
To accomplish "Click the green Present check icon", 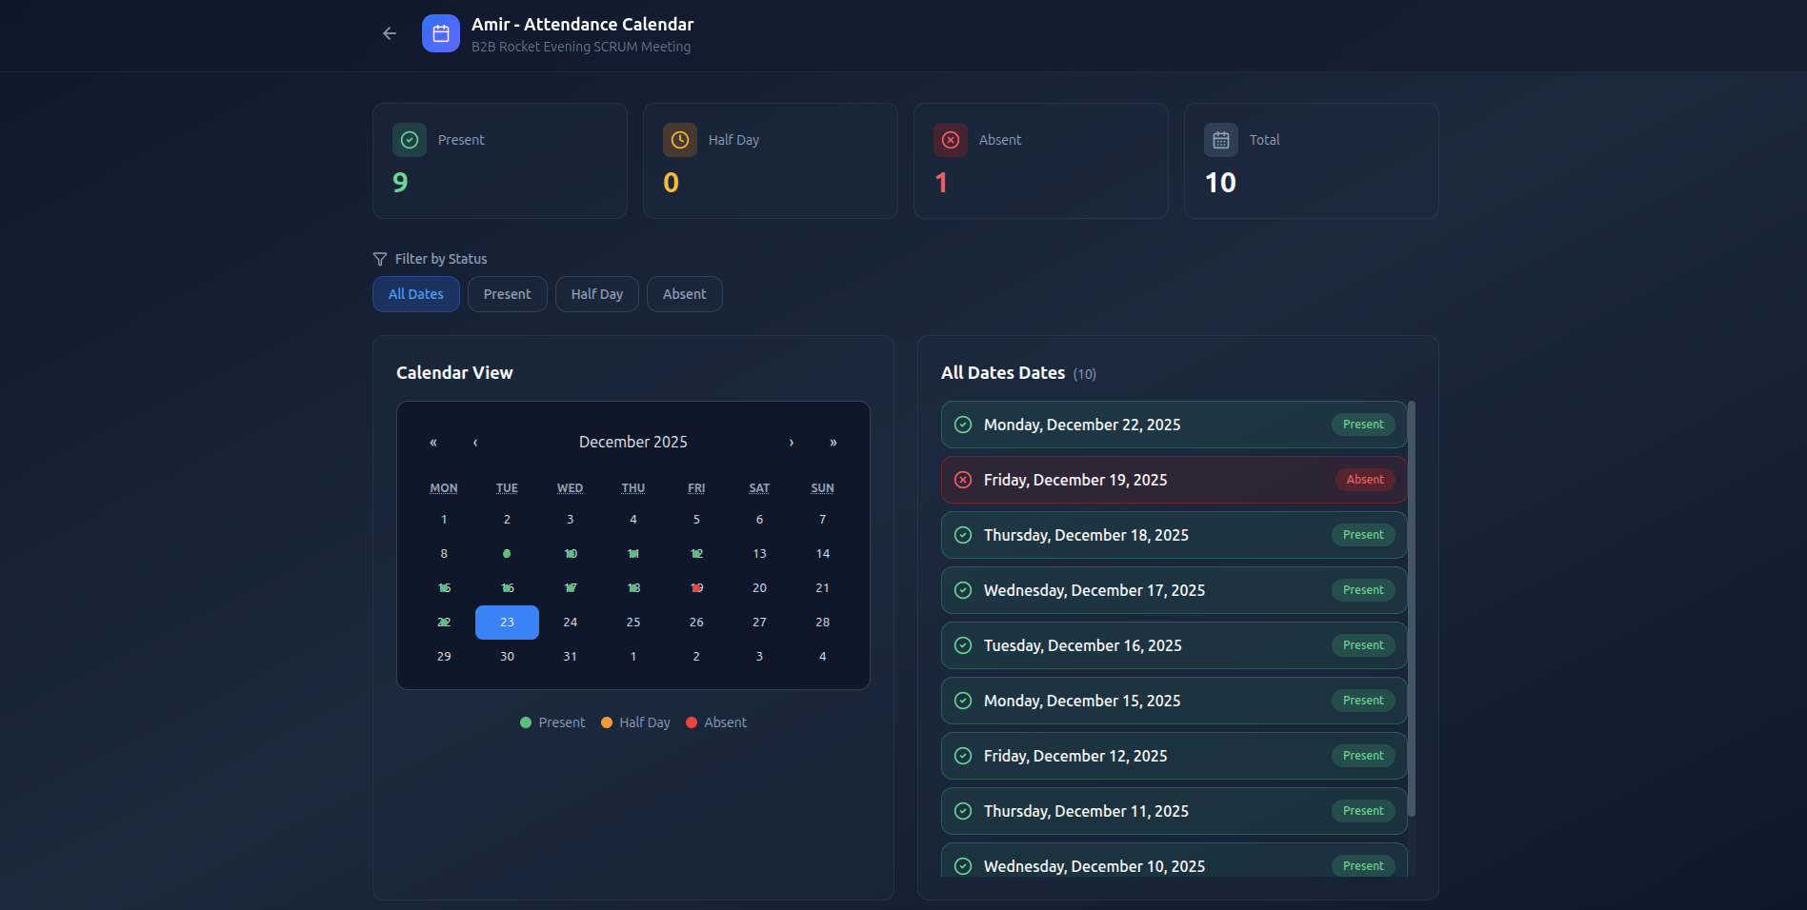I will [409, 140].
